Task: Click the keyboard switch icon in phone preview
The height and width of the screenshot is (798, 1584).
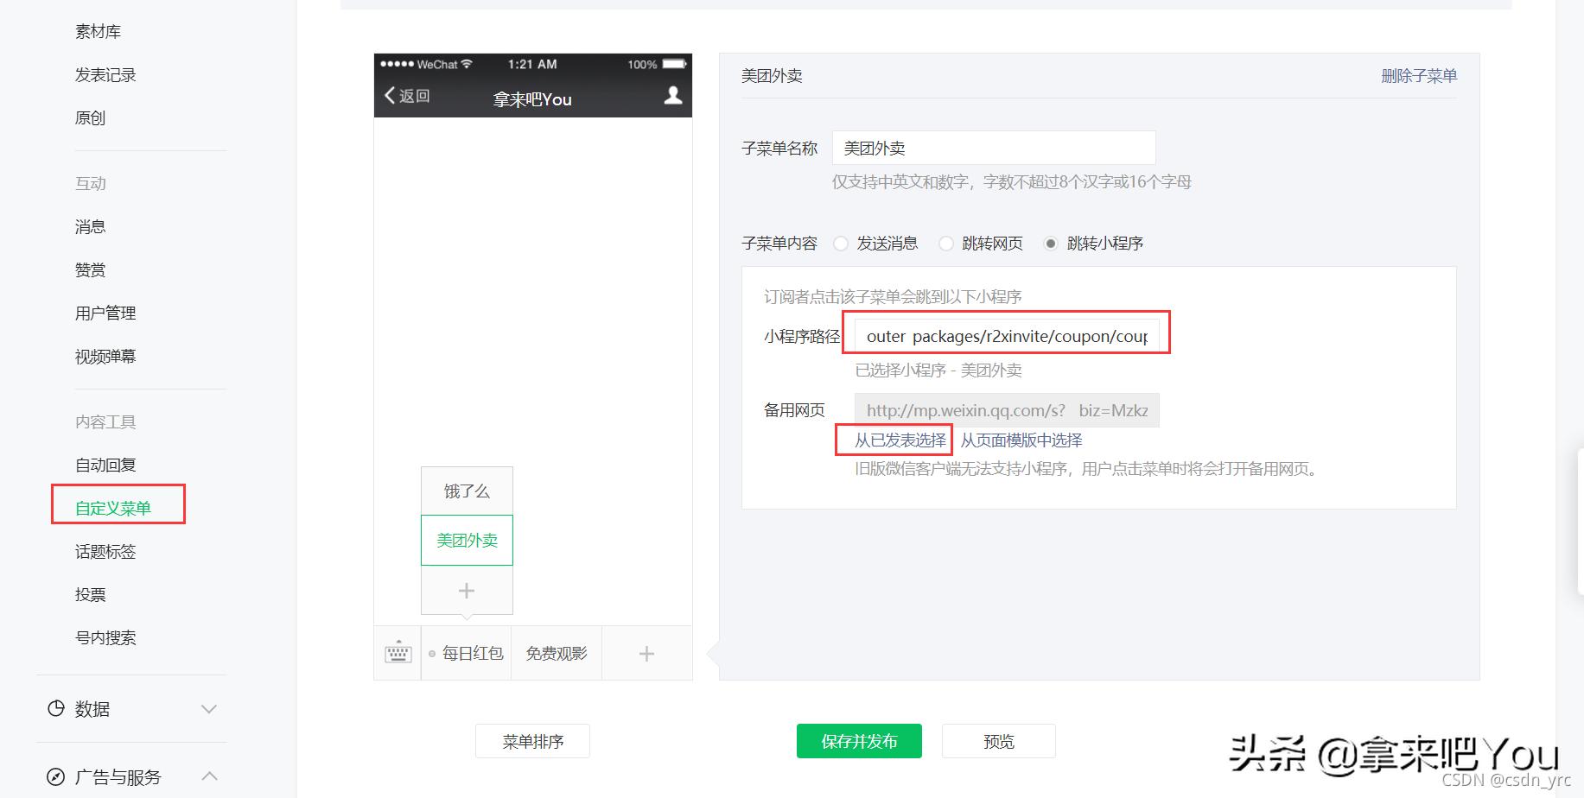Action: coord(398,653)
